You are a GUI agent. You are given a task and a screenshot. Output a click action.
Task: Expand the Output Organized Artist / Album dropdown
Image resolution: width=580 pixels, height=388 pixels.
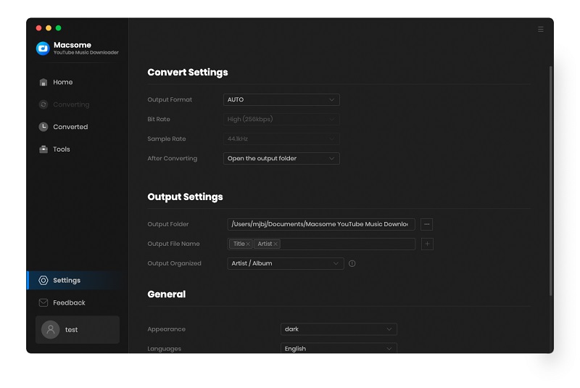pos(286,263)
